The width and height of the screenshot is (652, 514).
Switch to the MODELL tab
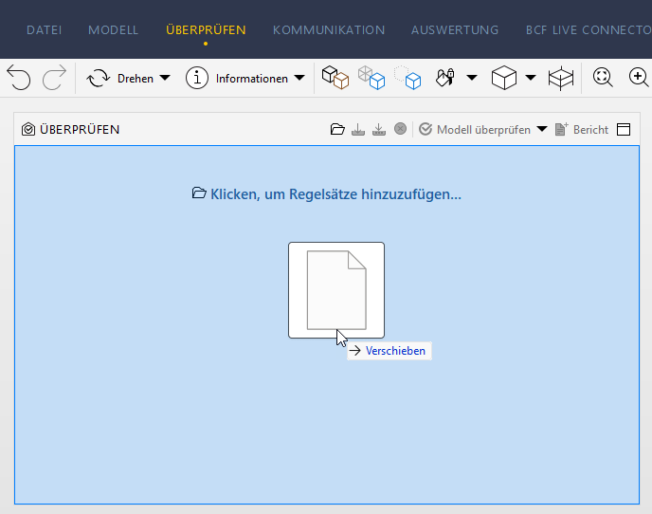(113, 30)
